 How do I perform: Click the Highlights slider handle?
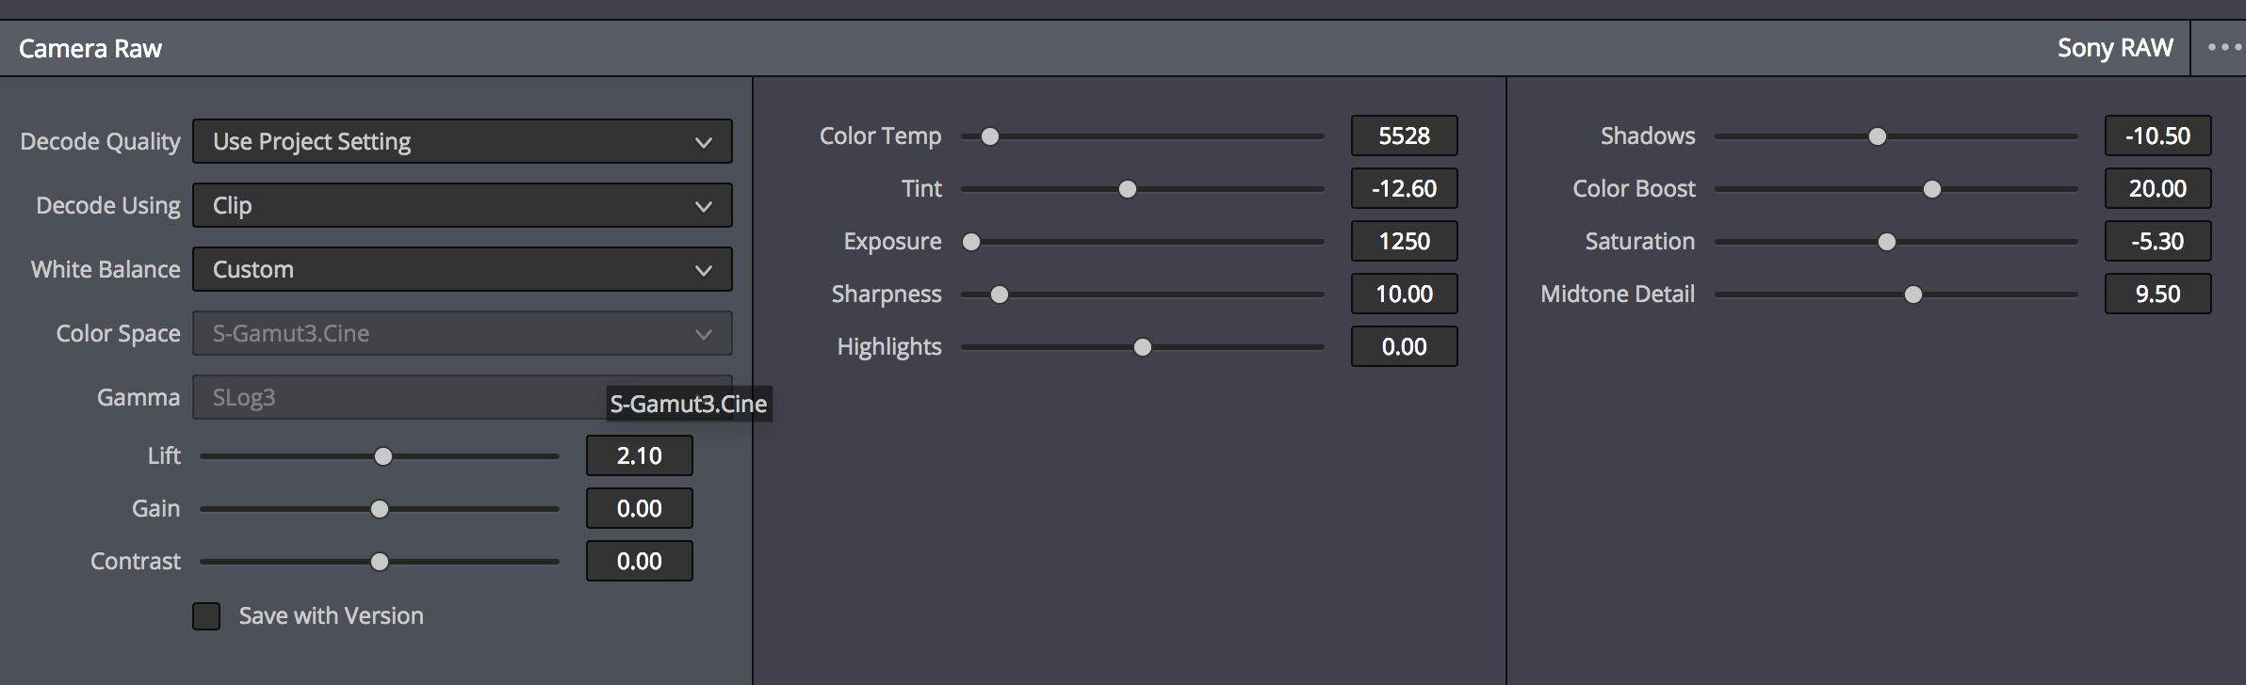coord(1143,347)
